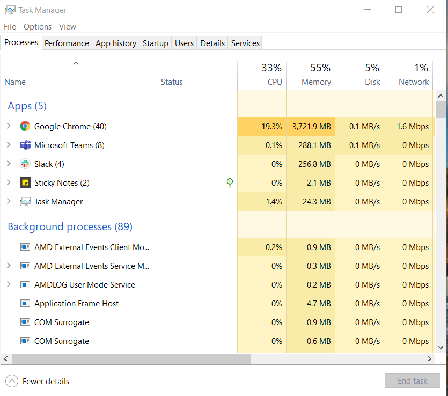
Task: Click the Apps (5) group header
Action: 27,106
